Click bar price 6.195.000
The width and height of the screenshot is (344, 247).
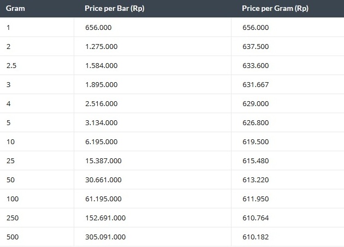pos(102,141)
